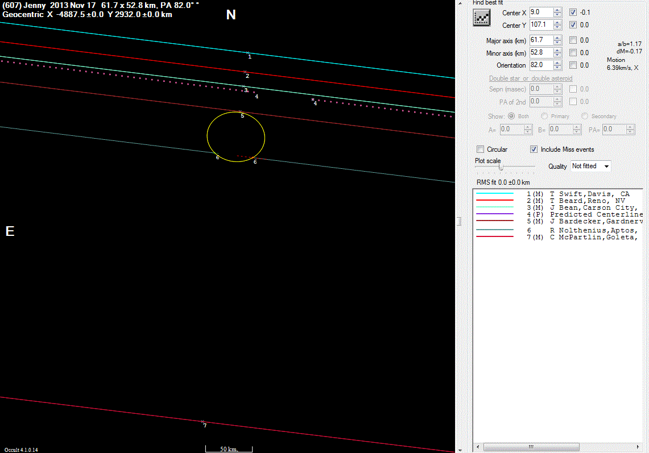Click the 50 km scale bar label
The image size is (649, 453).
[229, 449]
